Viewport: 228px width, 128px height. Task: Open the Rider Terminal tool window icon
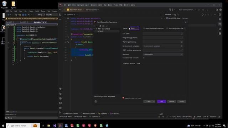(x=60, y=103)
